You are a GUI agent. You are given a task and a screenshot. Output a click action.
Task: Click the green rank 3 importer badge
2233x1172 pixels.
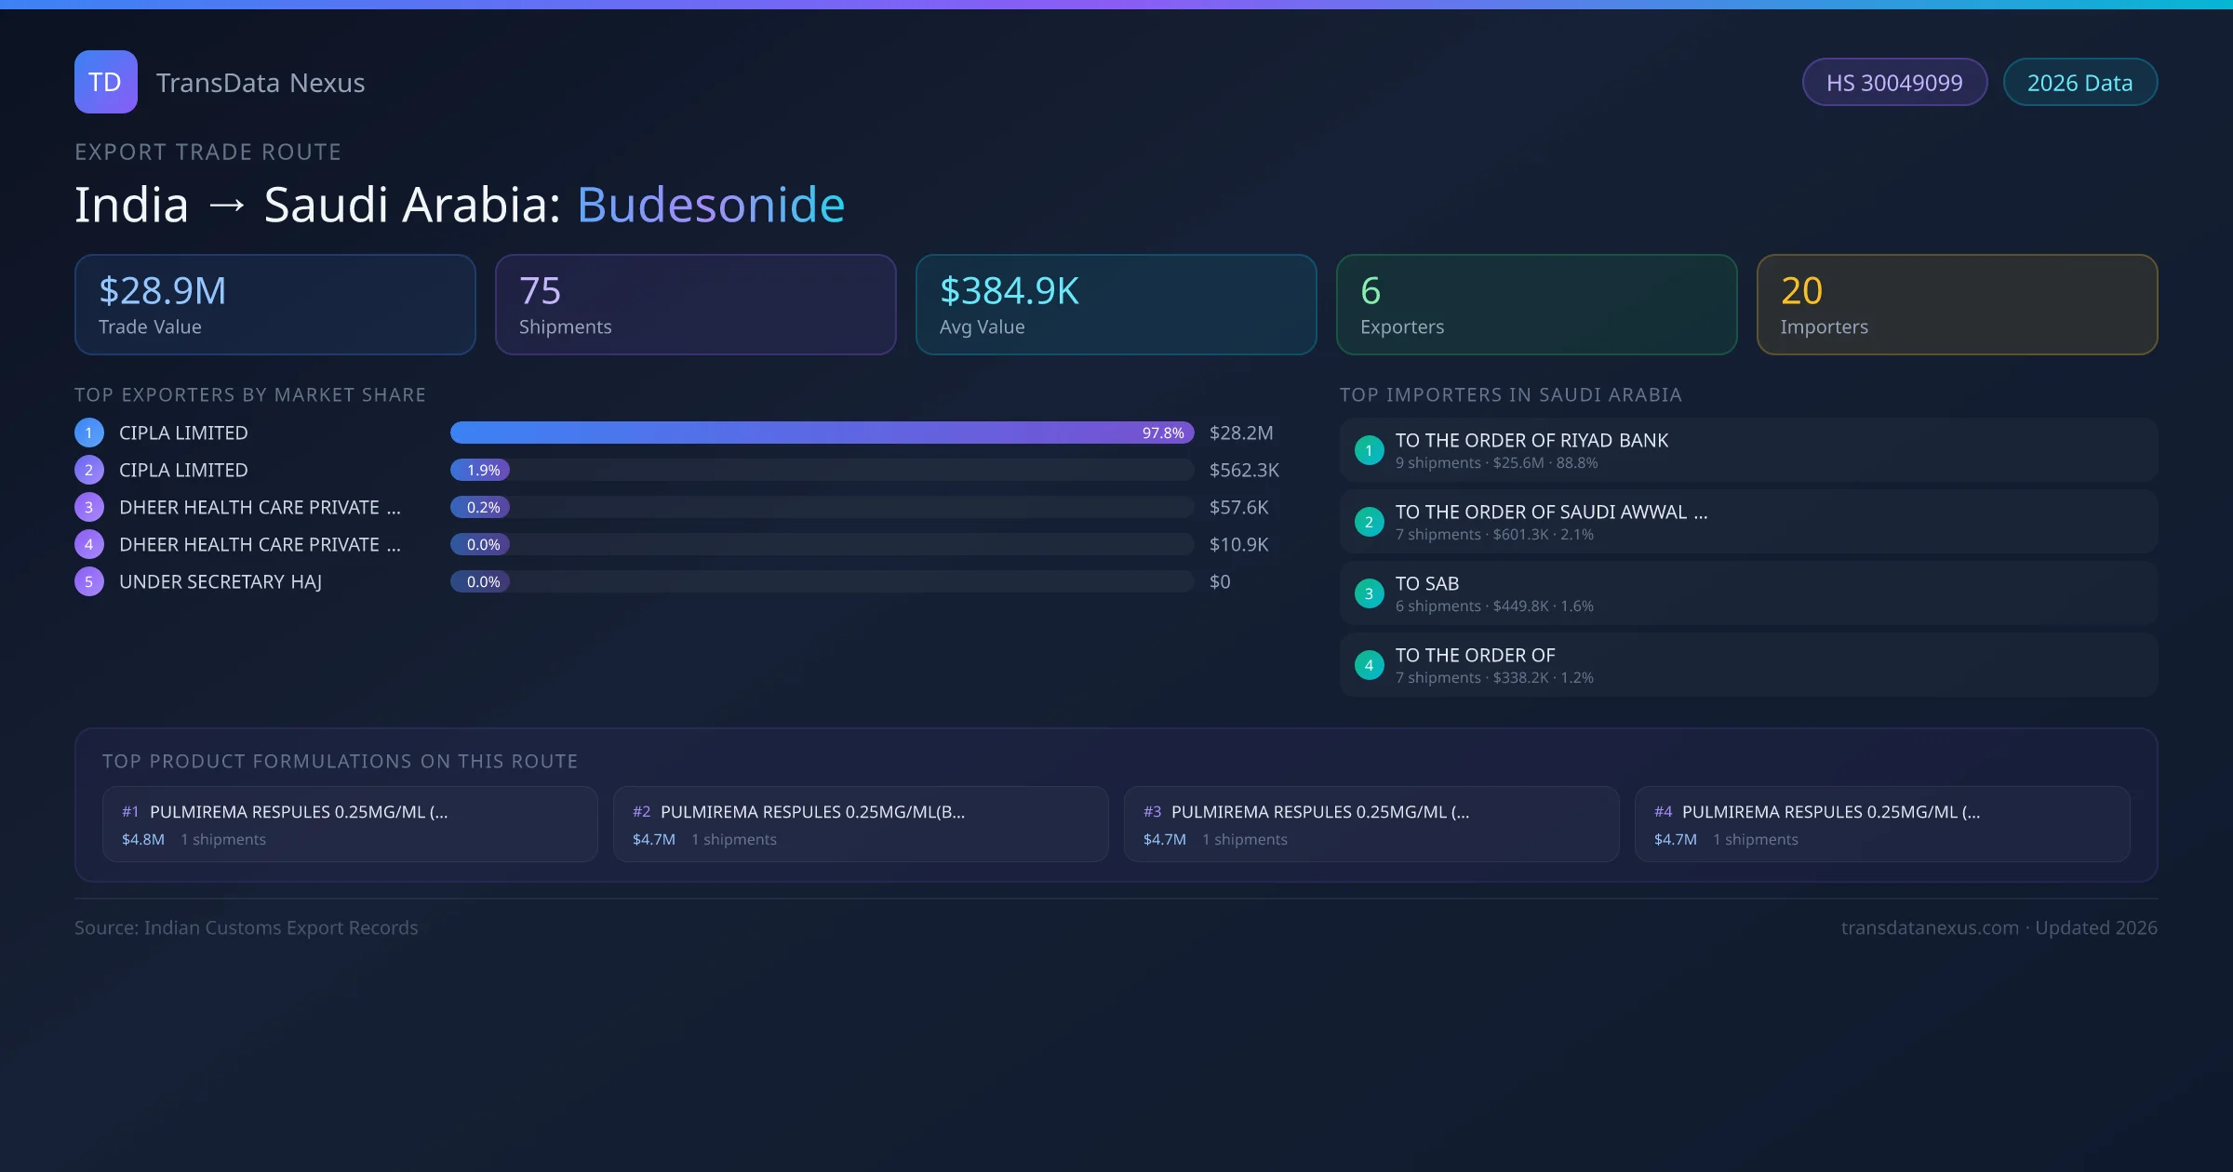[1369, 593]
